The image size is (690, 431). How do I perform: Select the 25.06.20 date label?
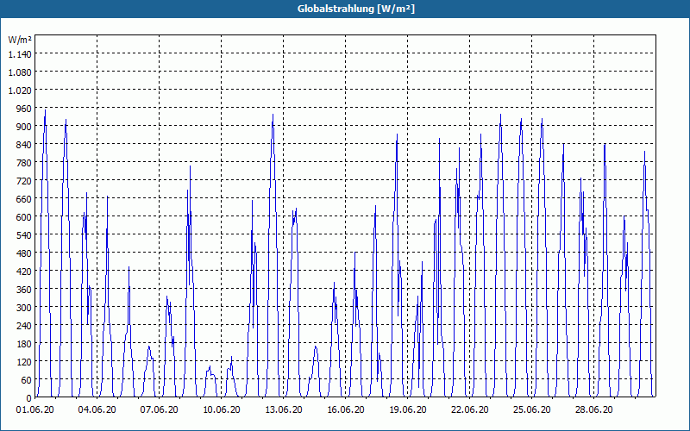click(531, 409)
